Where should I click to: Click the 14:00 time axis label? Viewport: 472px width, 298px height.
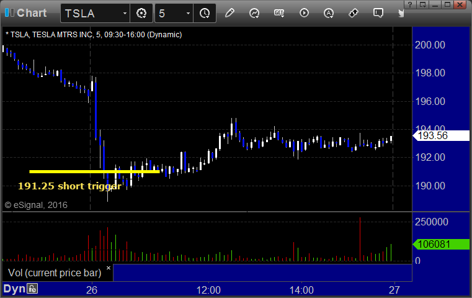click(301, 290)
